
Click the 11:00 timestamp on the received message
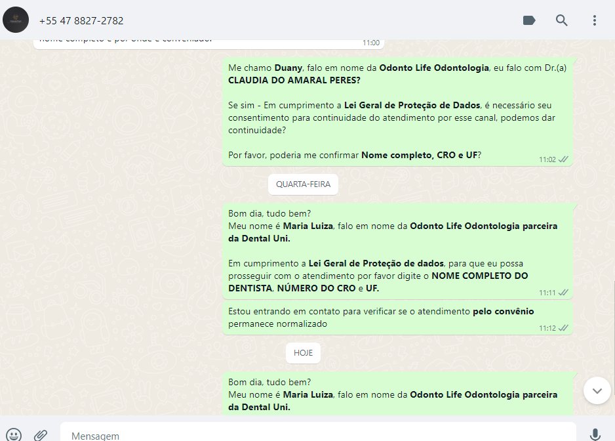point(371,43)
